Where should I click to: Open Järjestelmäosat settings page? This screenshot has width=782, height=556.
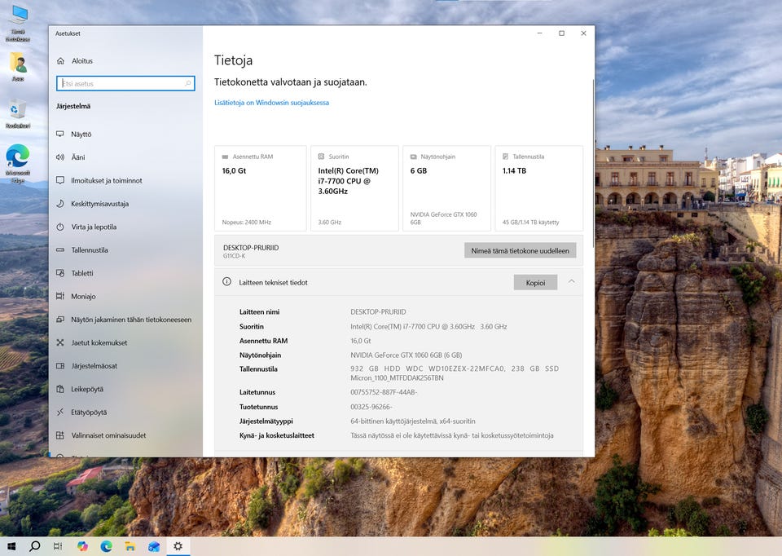pos(94,366)
